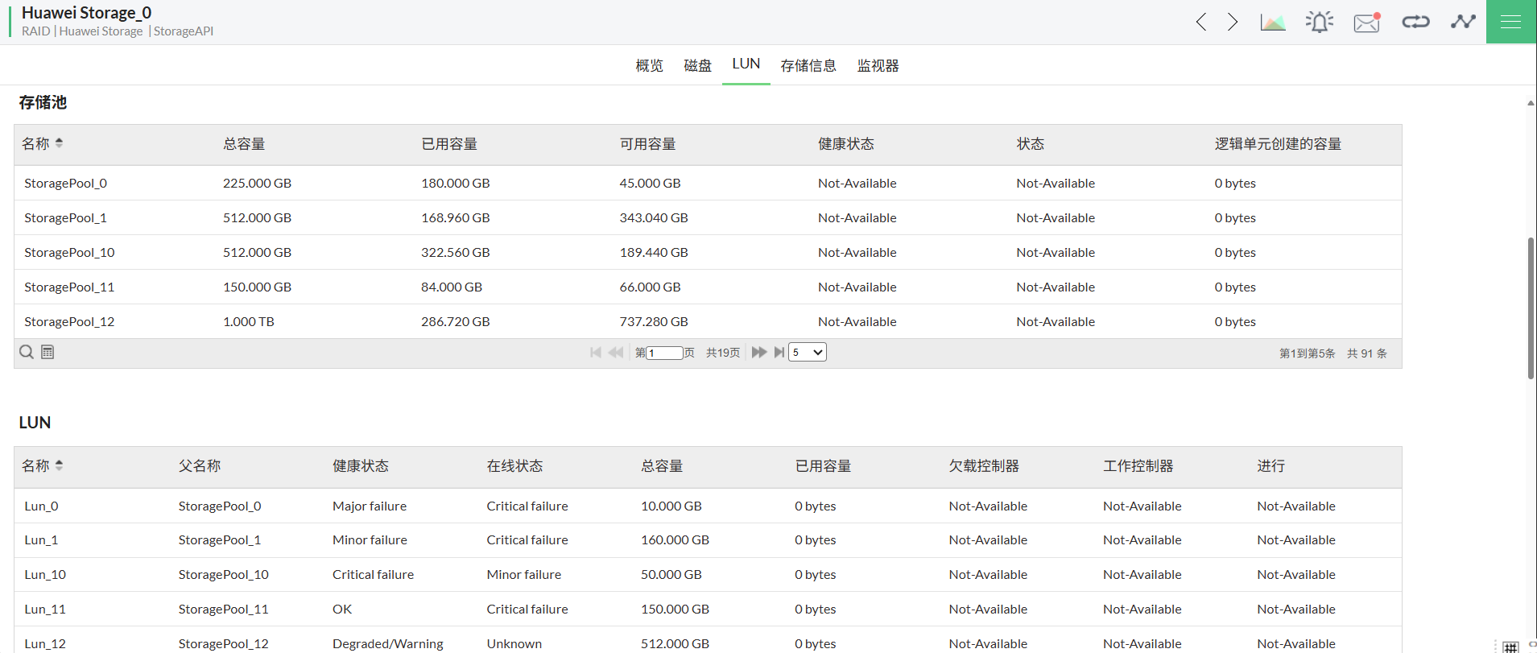Open the rows-per-page dropdown showing 5
Viewport: 1537px width, 653px height.
807,353
